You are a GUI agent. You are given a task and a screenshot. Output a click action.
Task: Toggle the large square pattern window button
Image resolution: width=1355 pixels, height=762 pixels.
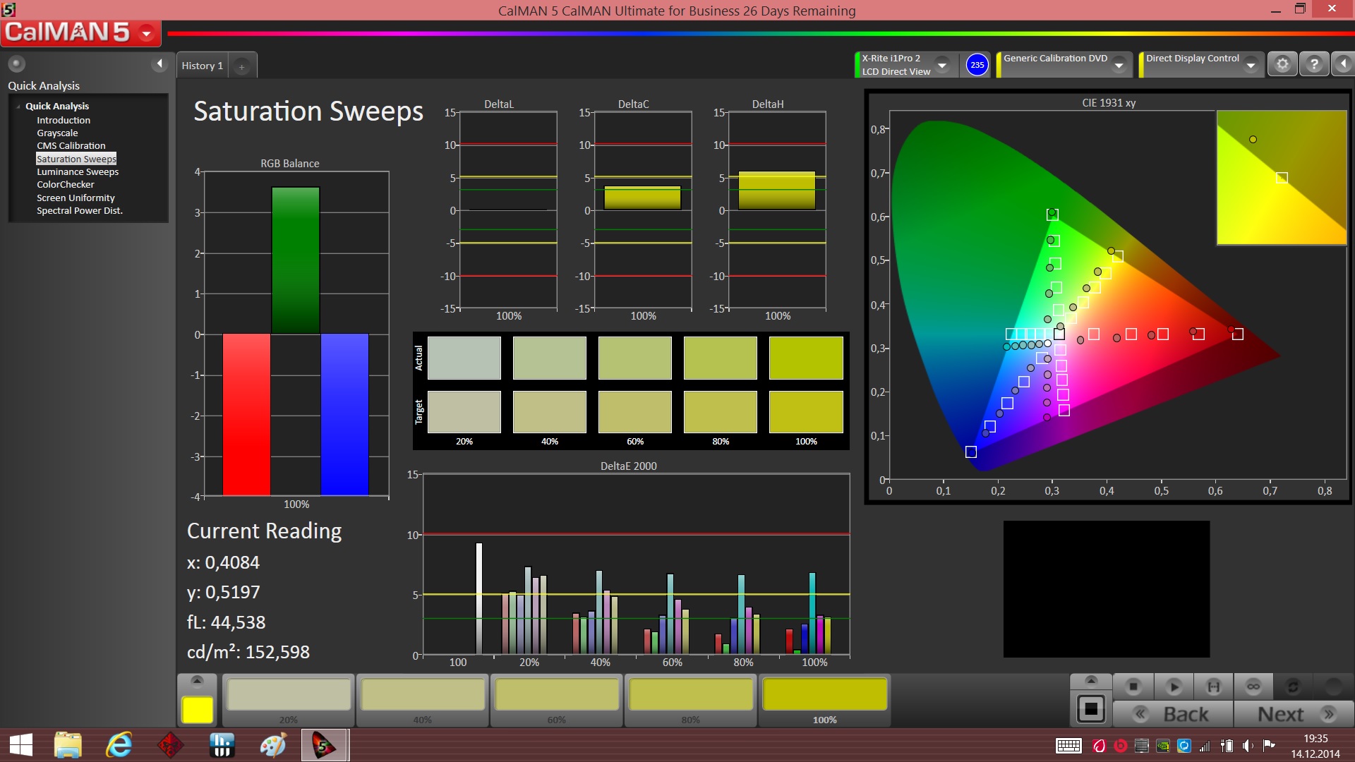click(x=1090, y=708)
